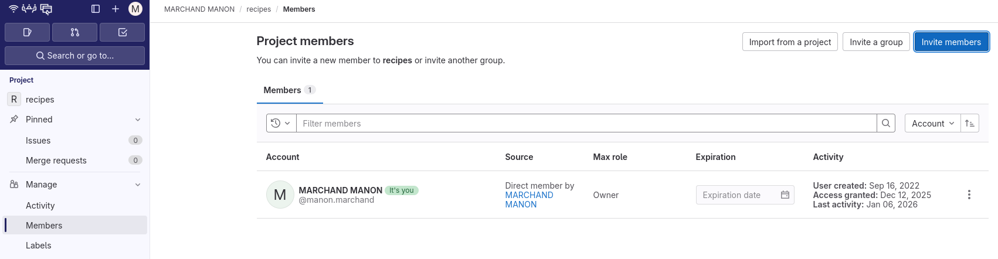Open the recipes project avatar R
The width and height of the screenshot is (998, 259).
tap(14, 100)
